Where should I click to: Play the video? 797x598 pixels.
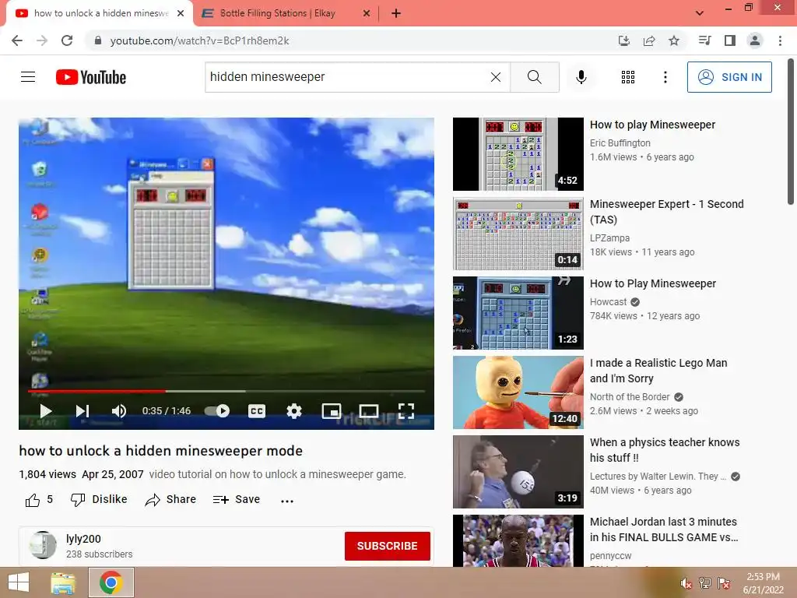[x=46, y=411]
